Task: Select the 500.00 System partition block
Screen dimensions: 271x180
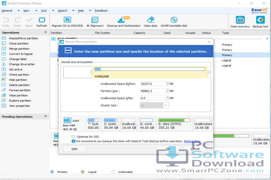Action: [93, 124]
